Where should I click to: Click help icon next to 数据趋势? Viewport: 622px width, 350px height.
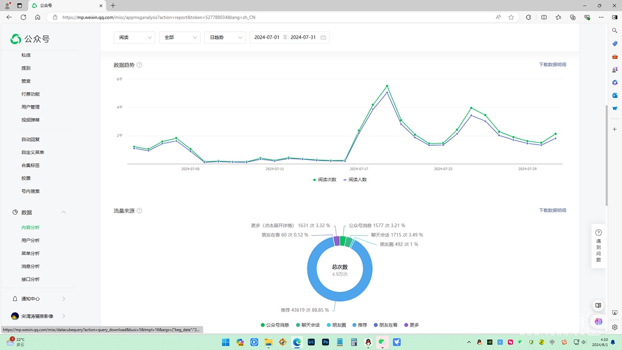click(139, 65)
